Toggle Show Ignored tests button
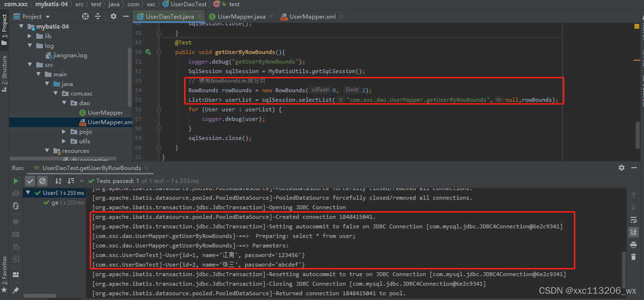 [42, 181]
